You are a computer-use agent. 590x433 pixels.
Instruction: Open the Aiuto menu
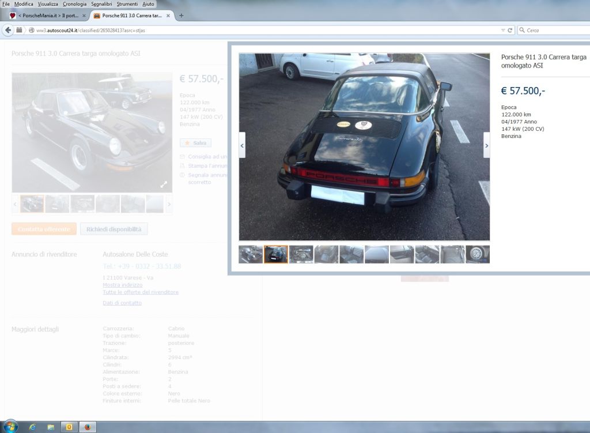148,4
